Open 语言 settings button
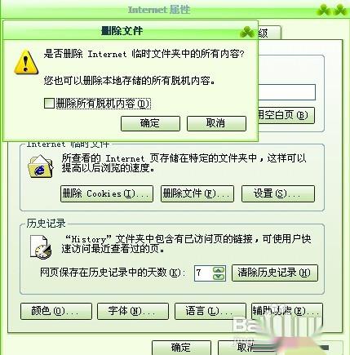Screen dimensions: 350x355 210,311
